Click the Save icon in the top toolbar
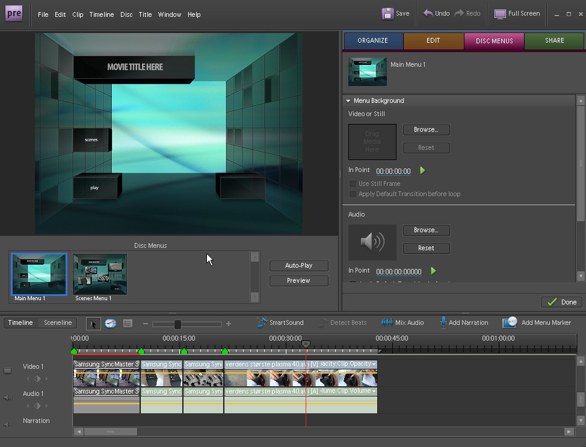Viewport: 586px width, 447px height. click(388, 13)
